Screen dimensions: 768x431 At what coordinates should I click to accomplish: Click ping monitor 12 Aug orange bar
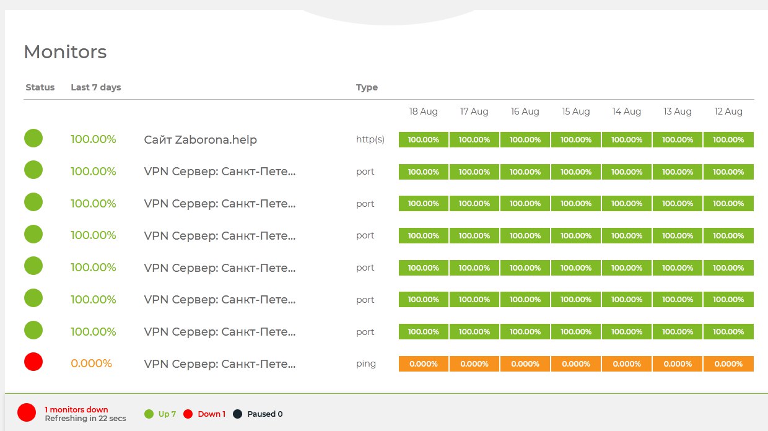pos(728,364)
